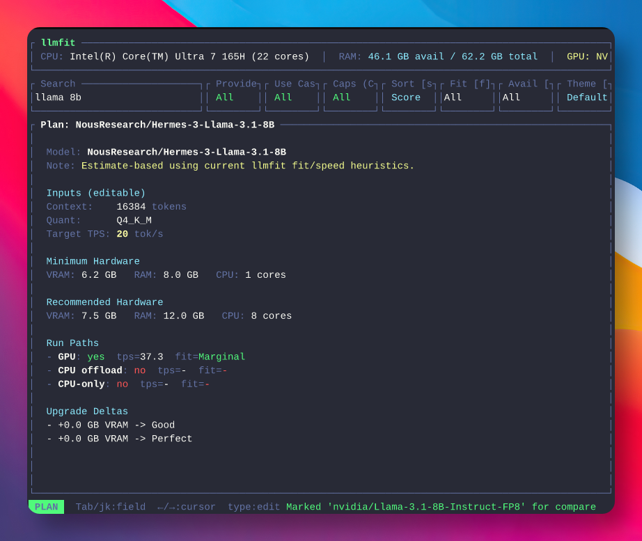Screen dimensions: 642x541
Task: Switch the Theme from Default
Action: 585,97
